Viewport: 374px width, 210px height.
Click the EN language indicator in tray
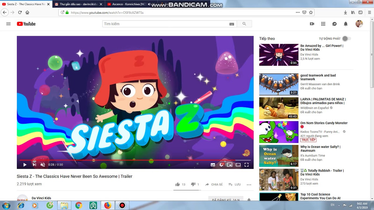pyautogui.click(x=333, y=205)
